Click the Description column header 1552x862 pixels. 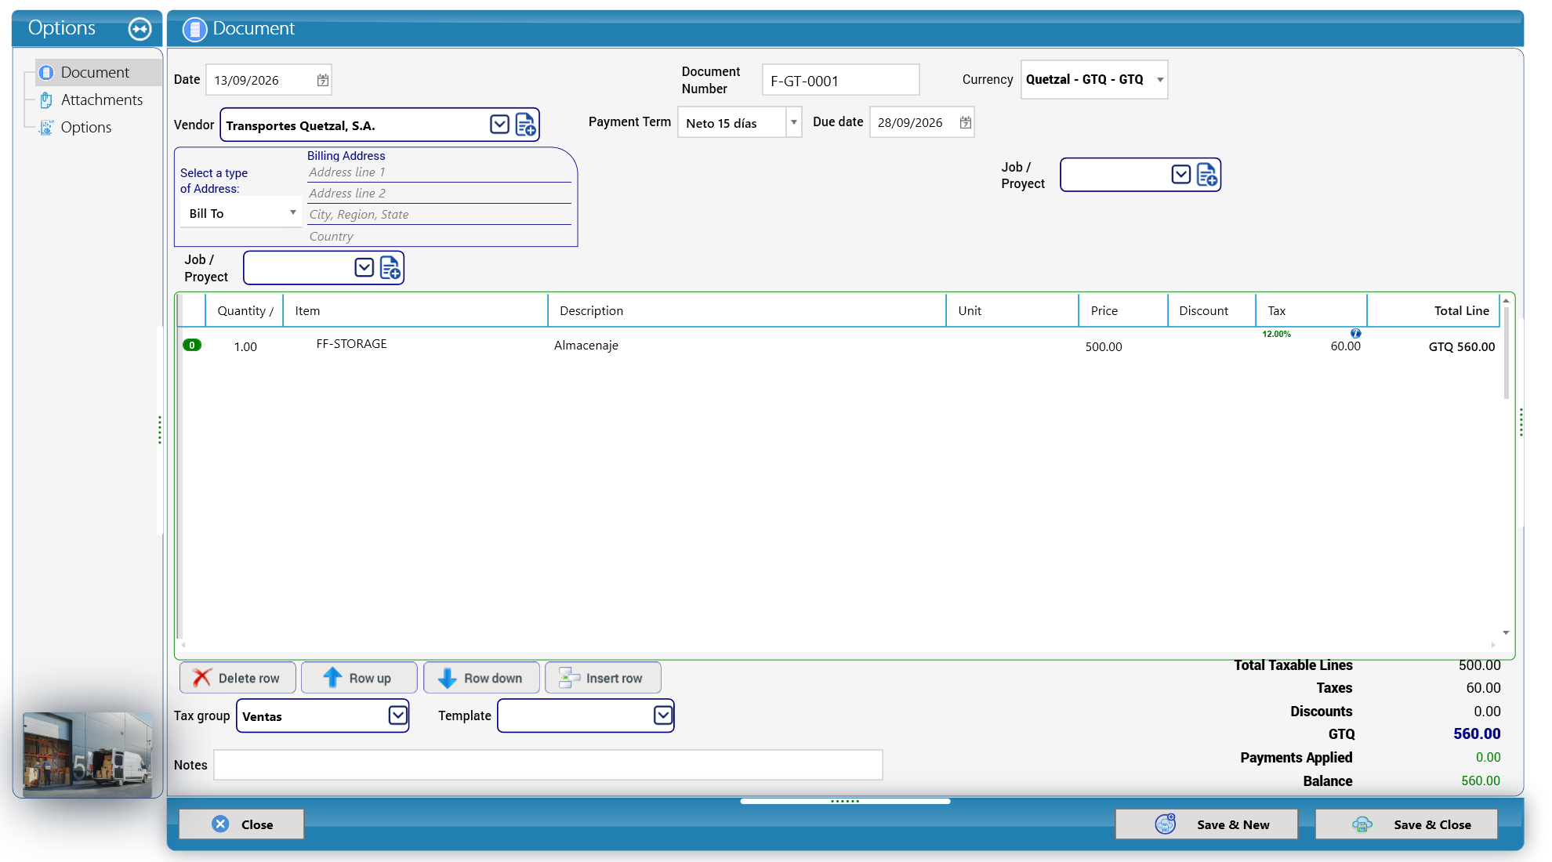[x=747, y=311]
